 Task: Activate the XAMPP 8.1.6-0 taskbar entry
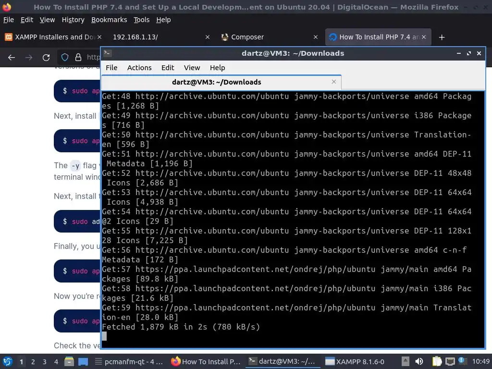355,362
